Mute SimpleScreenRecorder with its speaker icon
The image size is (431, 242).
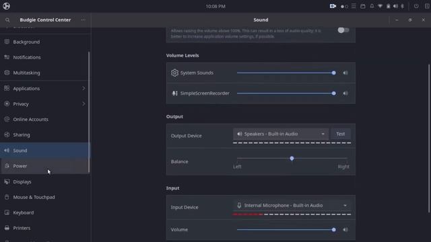pyautogui.click(x=345, y=93)
